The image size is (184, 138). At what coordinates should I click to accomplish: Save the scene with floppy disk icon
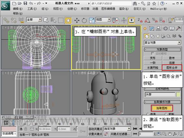tap(25, 3)
